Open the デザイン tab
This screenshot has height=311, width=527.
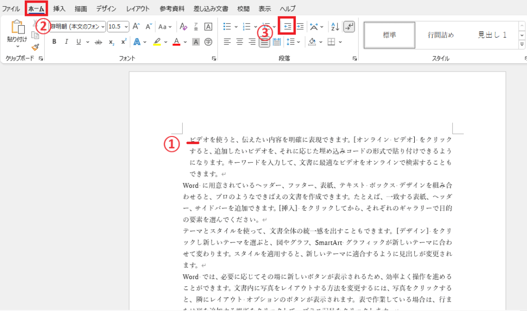click(x=106, y=8)
